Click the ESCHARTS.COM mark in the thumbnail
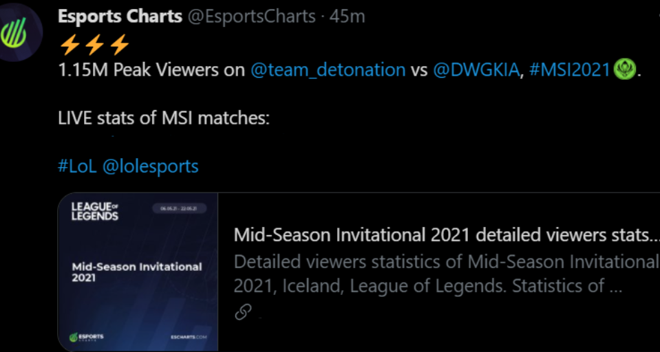 [x=189, y=338]
